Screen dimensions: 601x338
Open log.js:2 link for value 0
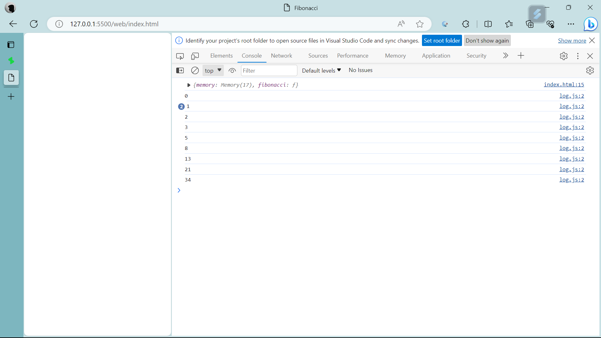tap(572, 96)
